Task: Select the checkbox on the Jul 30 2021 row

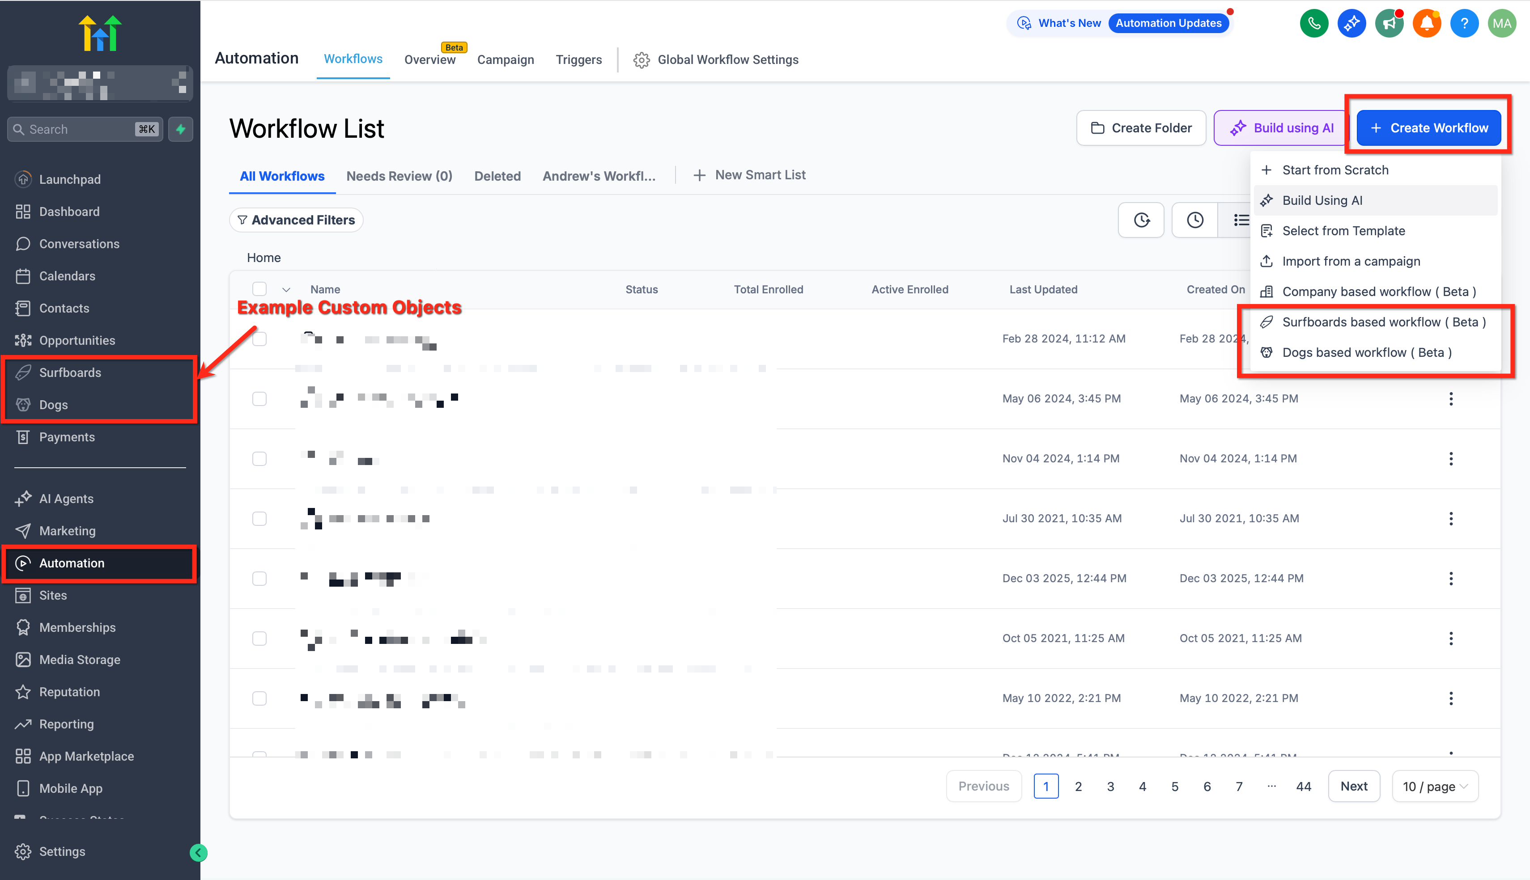Action: [259, 519]
